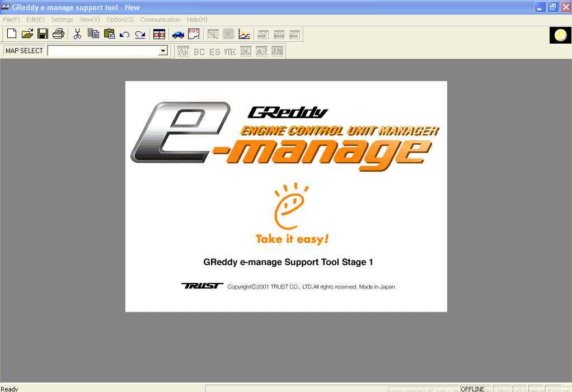Image resolution: width=572 pixels, height=392 pixels.
Task: Redo the action via the redo arrow icon
Action: click(x=140, y=35)
